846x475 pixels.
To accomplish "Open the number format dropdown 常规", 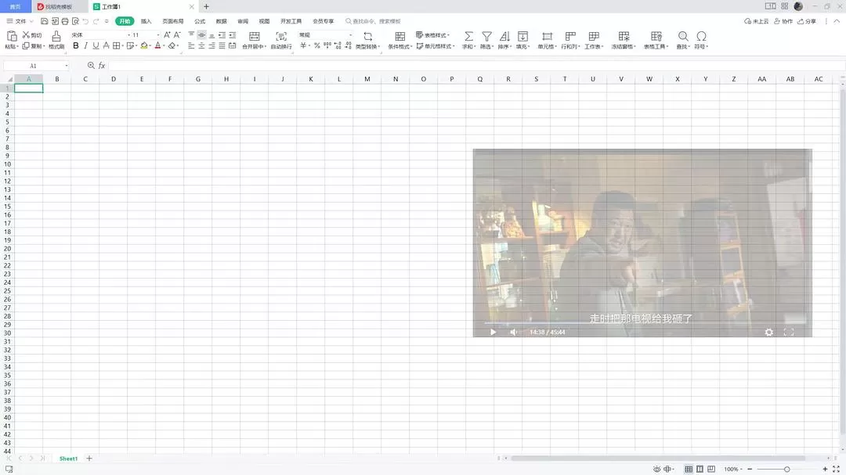I will pos(349,35).
